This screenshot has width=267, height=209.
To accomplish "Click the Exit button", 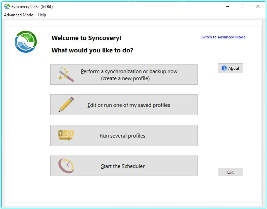I will 230,172.
